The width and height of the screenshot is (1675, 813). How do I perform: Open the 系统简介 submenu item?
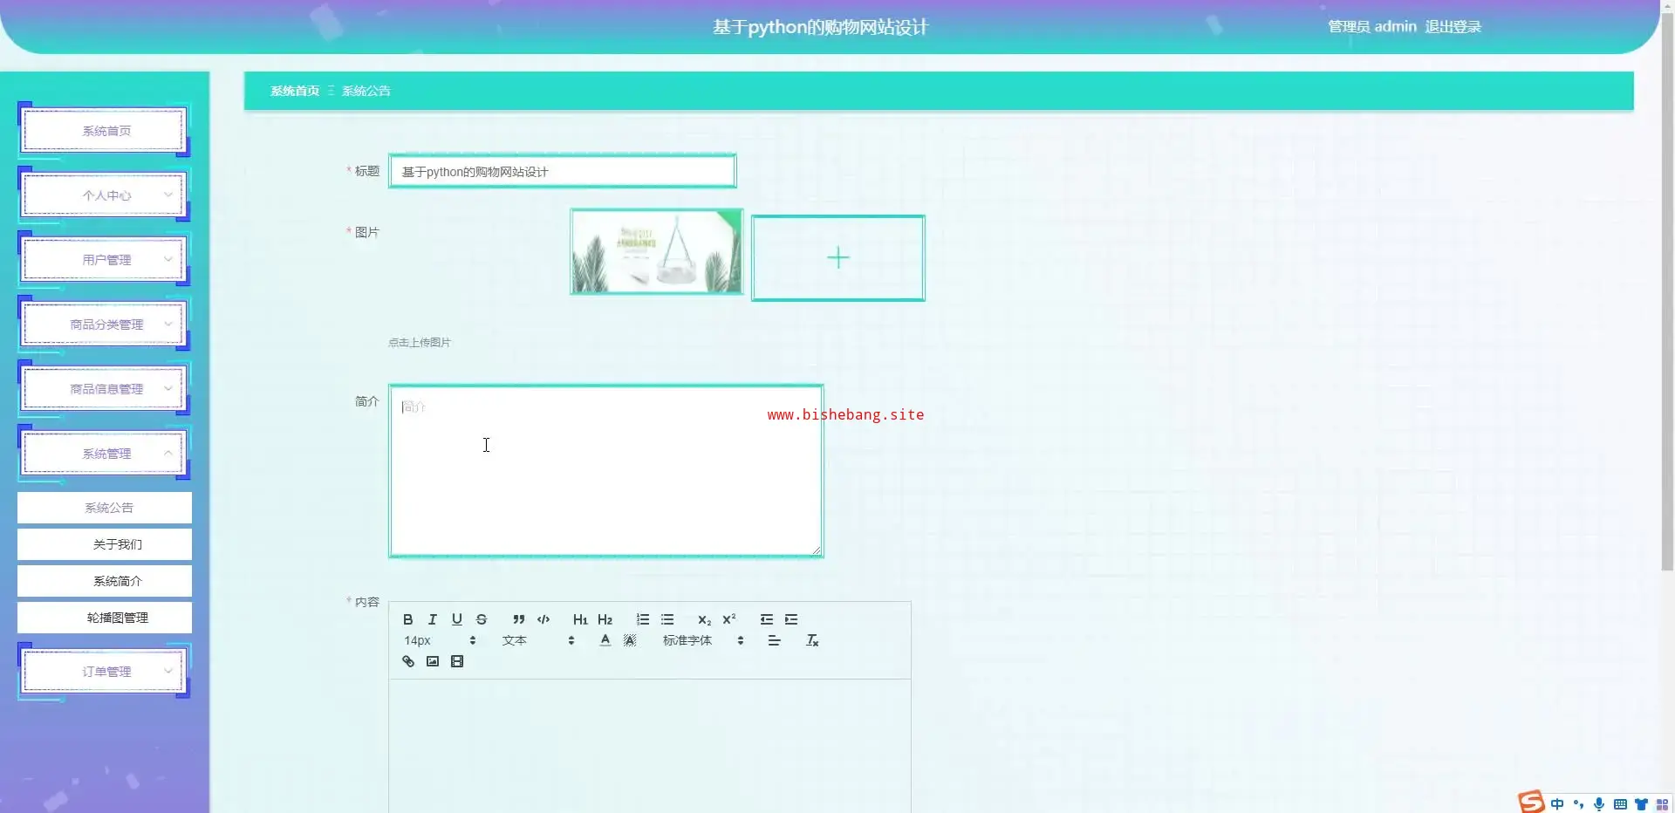(x=105, y=581)
